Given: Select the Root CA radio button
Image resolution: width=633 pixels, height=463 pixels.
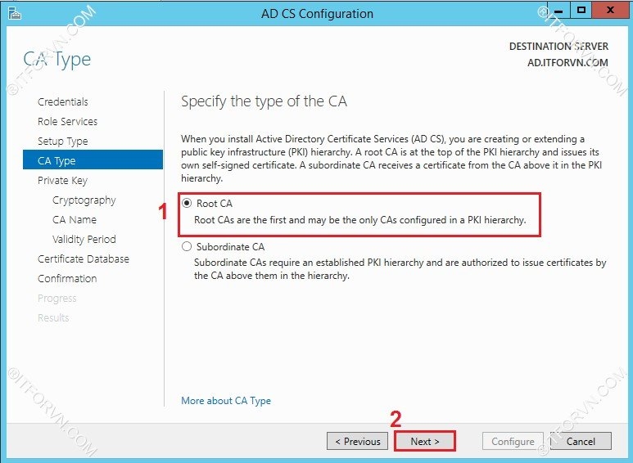Looking at the screenshot, I should [x=188, y=204].
